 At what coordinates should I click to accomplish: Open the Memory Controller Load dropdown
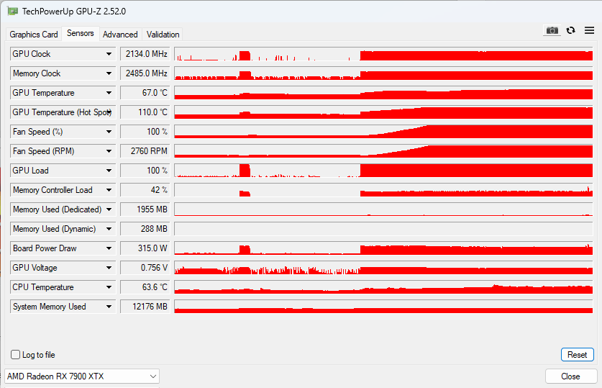point(109,190)
